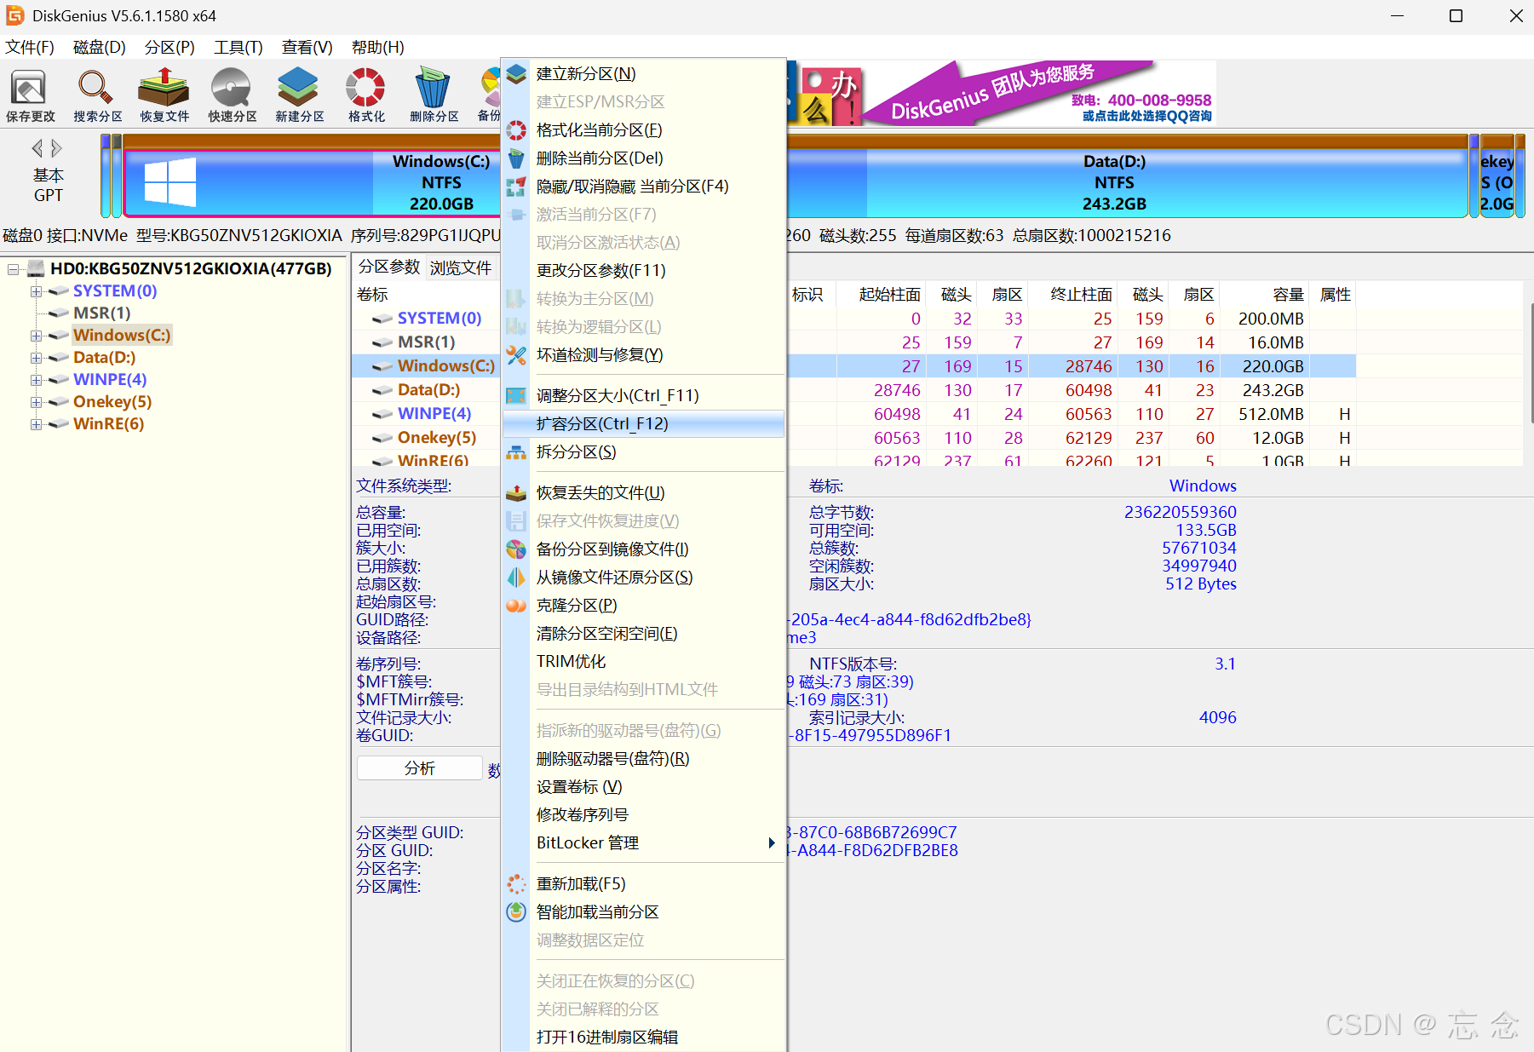Switch to the 分区参数 tab

(x=389, y=267)
